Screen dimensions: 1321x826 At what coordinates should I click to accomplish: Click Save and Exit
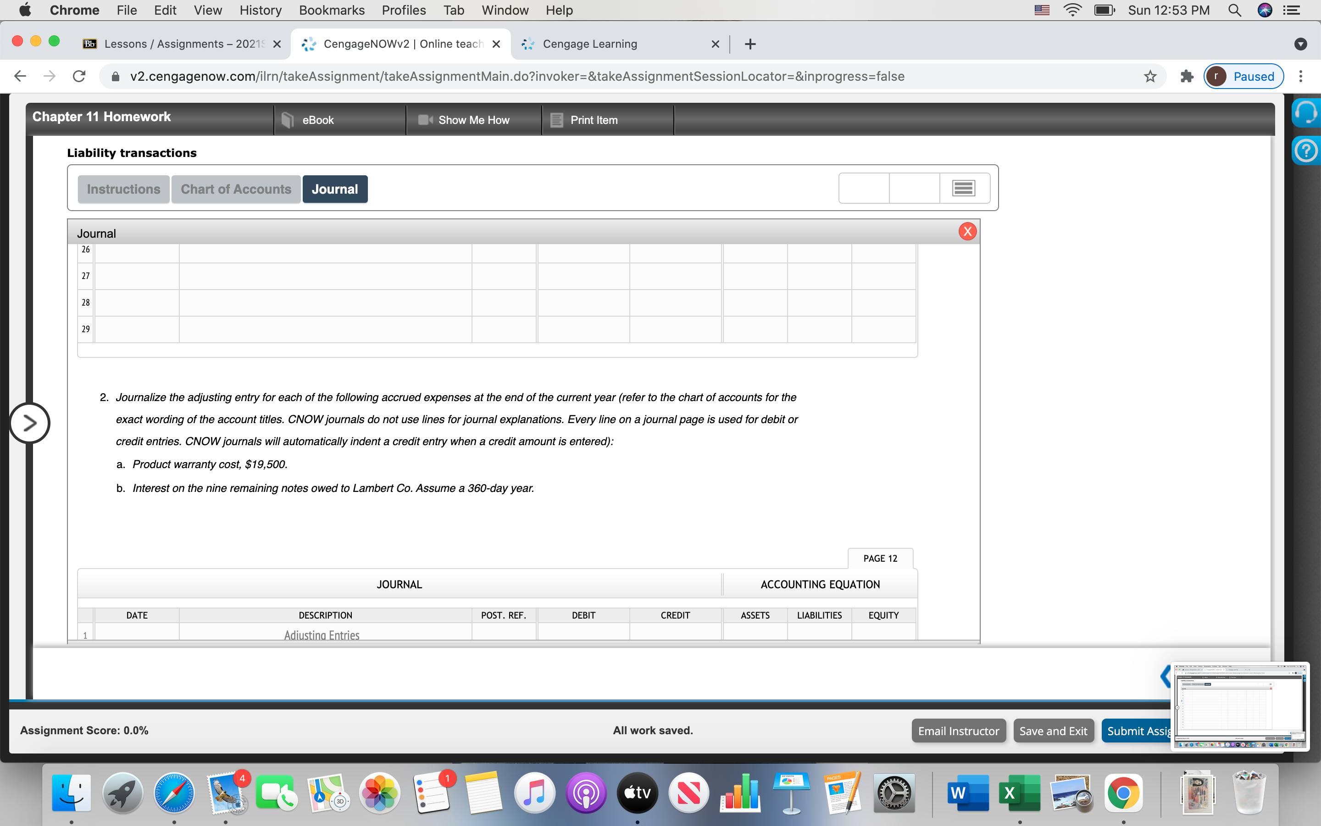point(1054,731)
